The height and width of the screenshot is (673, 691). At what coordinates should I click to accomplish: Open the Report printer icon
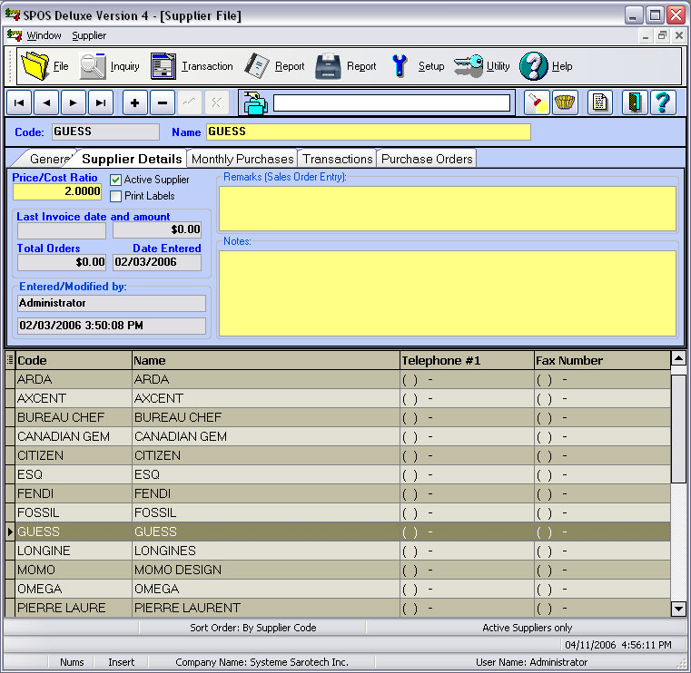pyautogui.click(x=328, y=66)
